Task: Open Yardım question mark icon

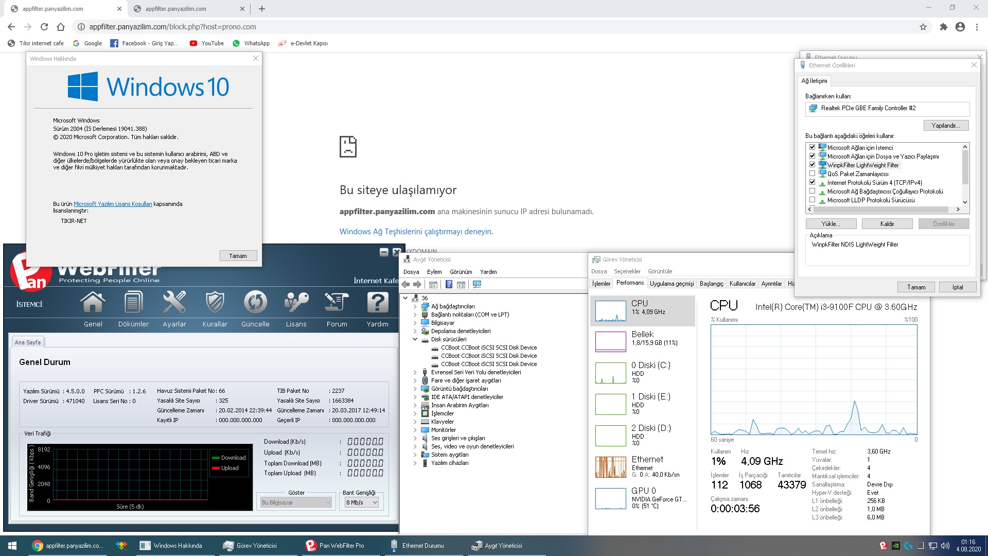Action: click(377, 303)
